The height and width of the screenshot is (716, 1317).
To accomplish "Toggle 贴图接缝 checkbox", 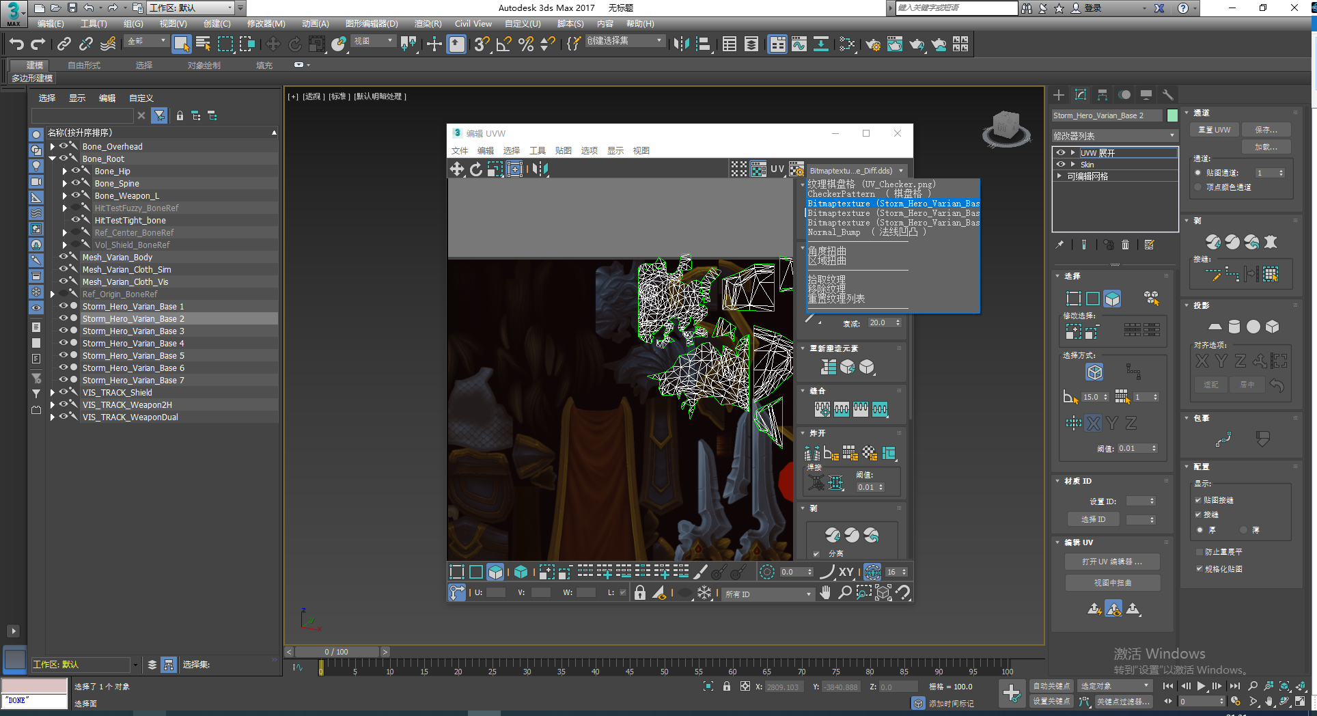I will pyautogui.click(x=1198, y=500).
